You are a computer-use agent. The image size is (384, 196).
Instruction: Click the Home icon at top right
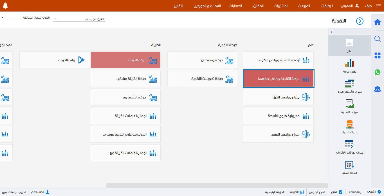[377, 22]
